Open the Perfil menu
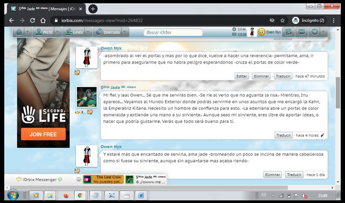 click(x=44, y=32)
